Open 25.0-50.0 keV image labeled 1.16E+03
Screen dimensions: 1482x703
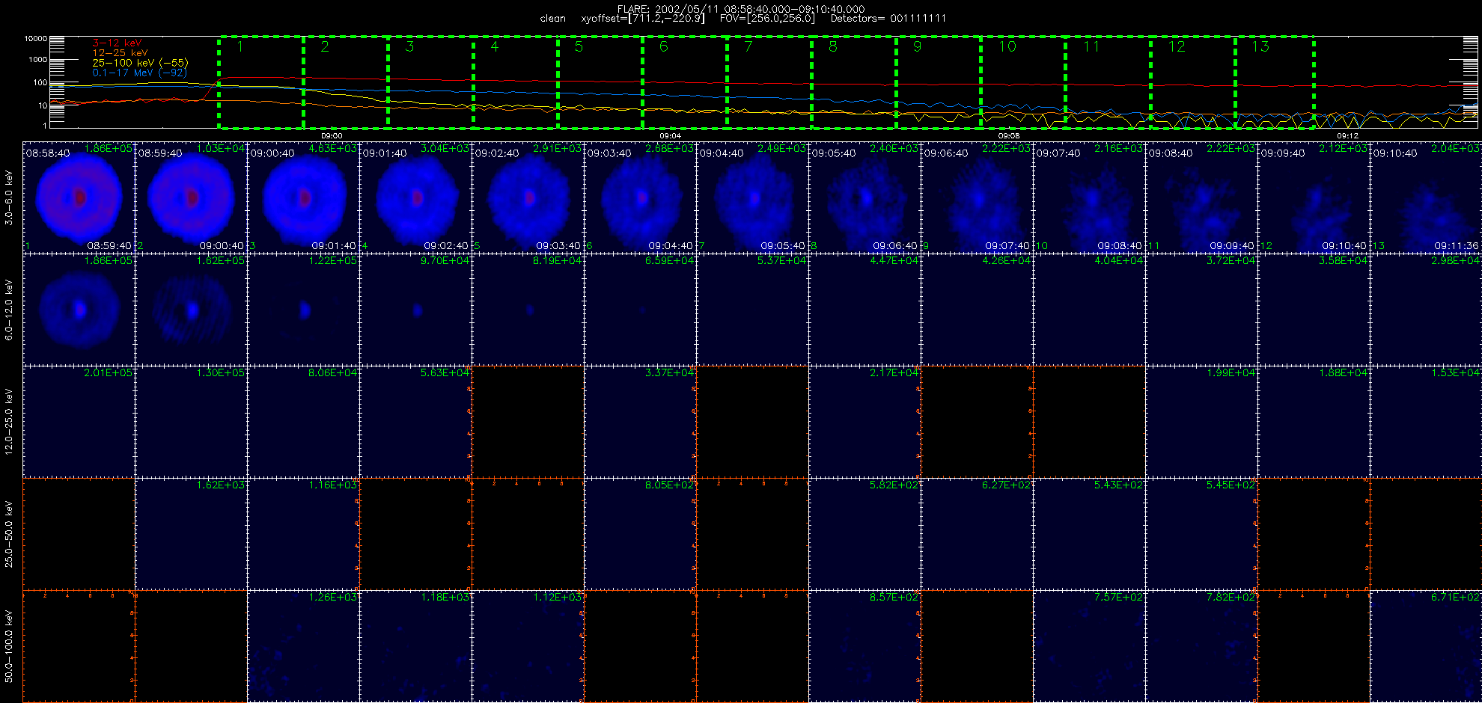point(304,534)
